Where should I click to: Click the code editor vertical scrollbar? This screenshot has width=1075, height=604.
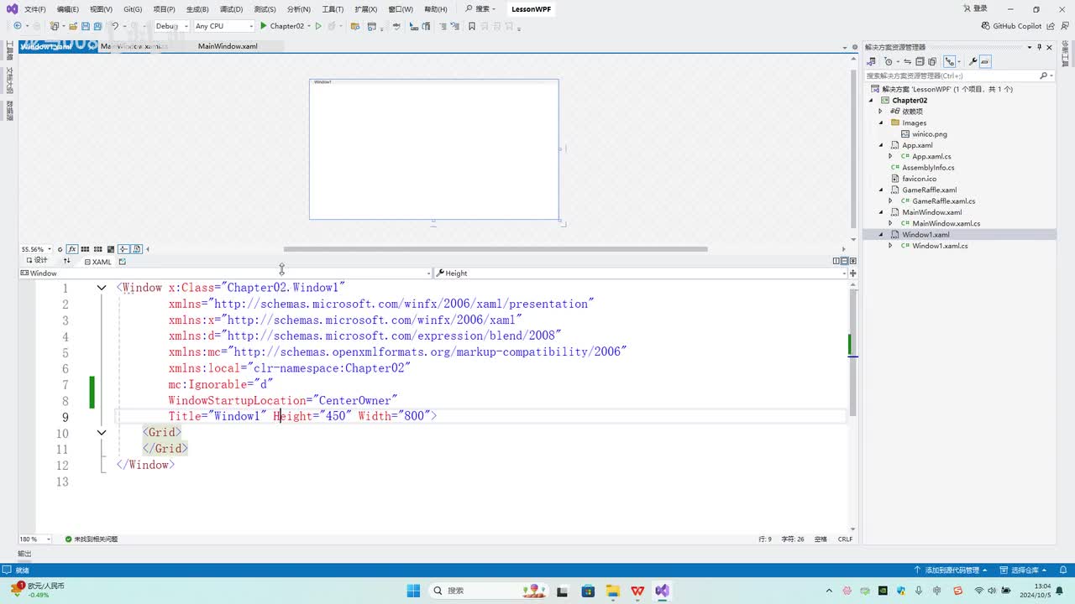coord(852,353)
